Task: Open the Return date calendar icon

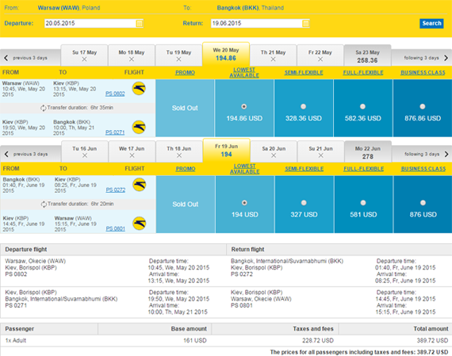Action: pos(305,23)
